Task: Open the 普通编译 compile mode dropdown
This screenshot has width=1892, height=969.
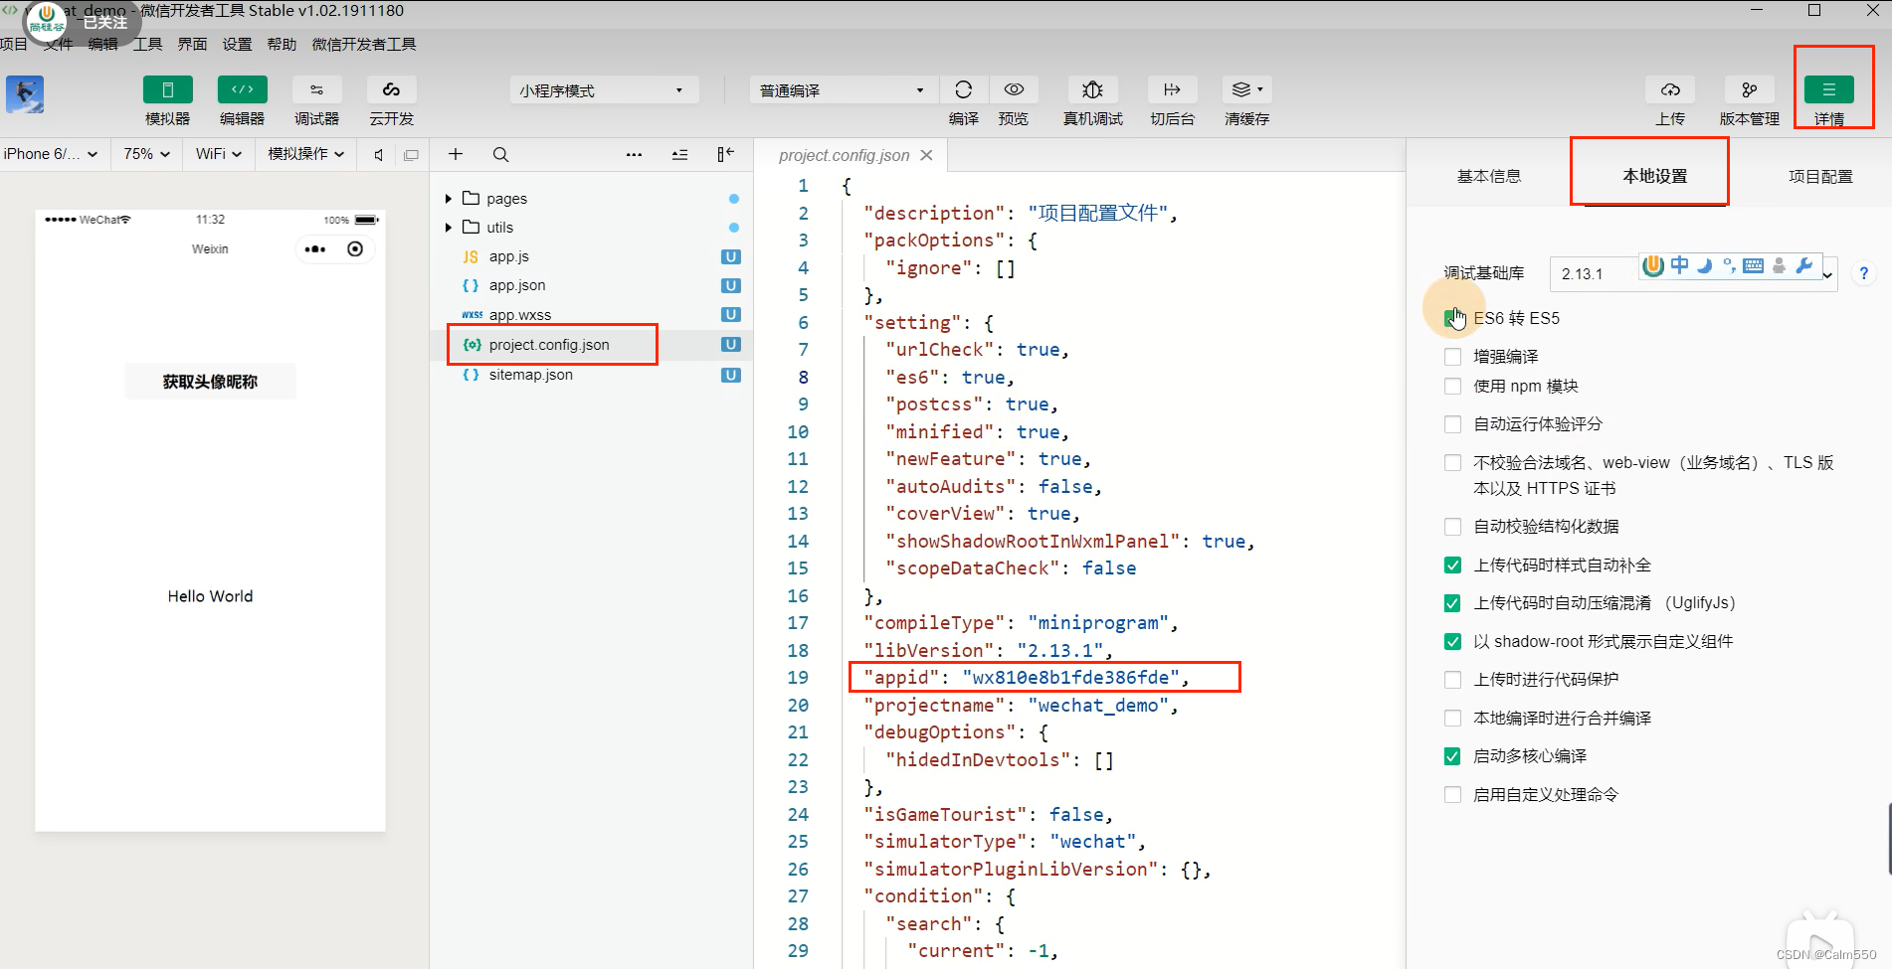Action: tap(843, 90)
